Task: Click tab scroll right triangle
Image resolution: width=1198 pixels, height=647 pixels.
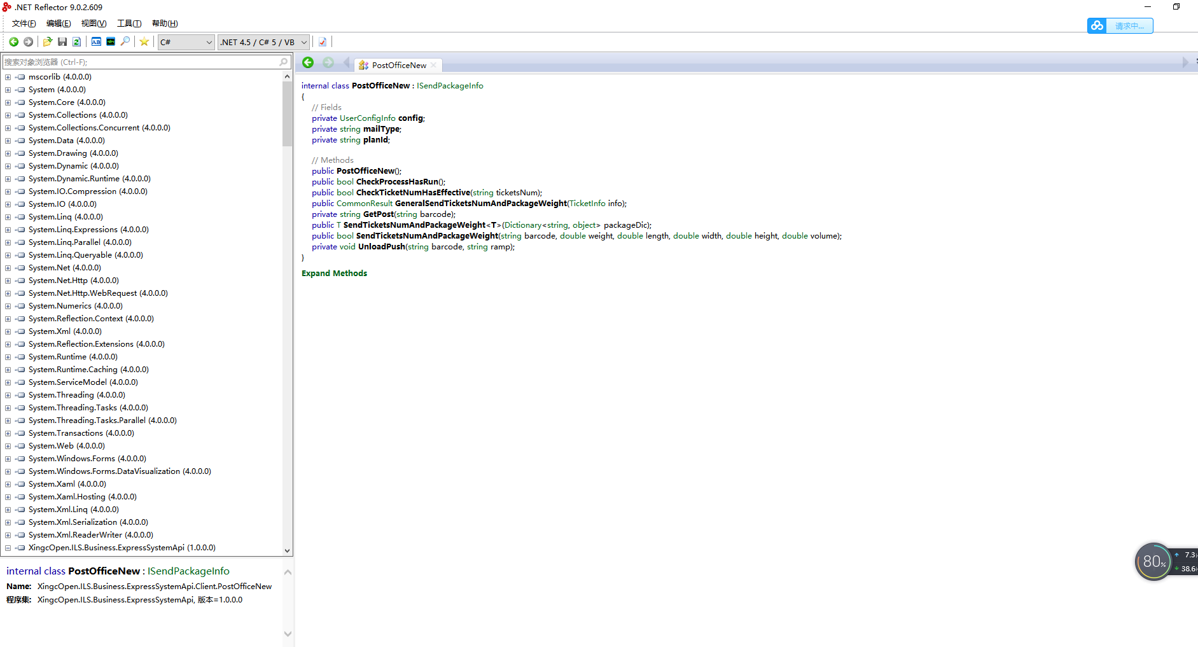Action: pos(1185,62)
